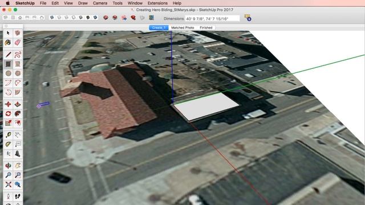
Task: Pick the Text label tool
Action: click(18, 144)
